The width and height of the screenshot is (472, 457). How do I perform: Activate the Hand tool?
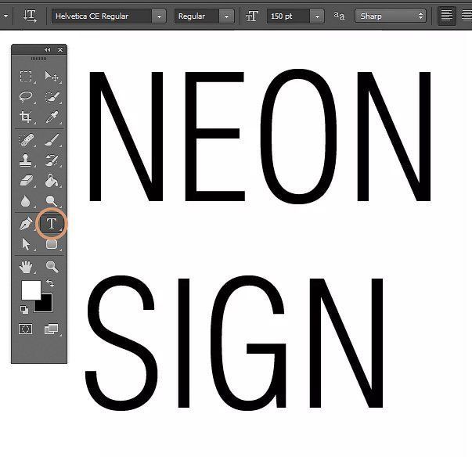(26, 267)
